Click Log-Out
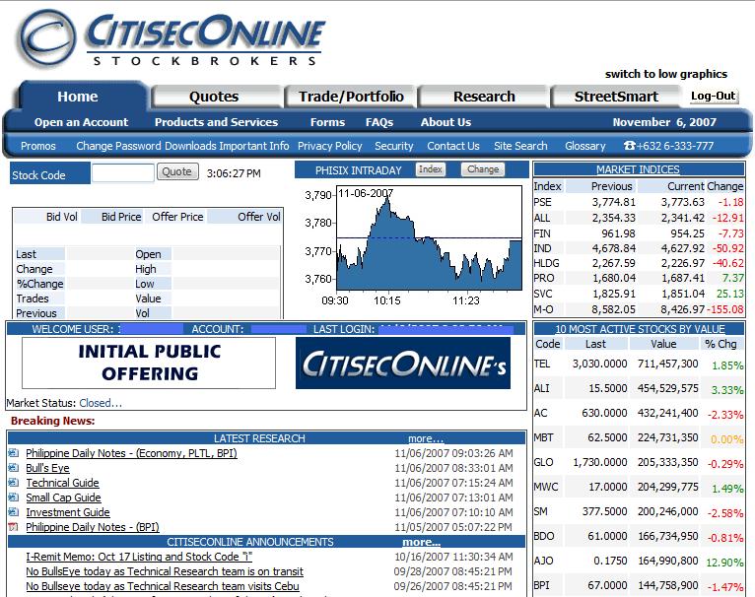Screen dimensions: 755x597 713,96
